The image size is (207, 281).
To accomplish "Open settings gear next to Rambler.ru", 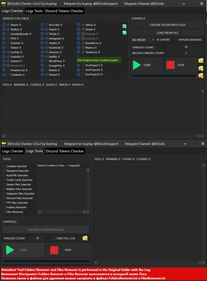I will 78,43.
